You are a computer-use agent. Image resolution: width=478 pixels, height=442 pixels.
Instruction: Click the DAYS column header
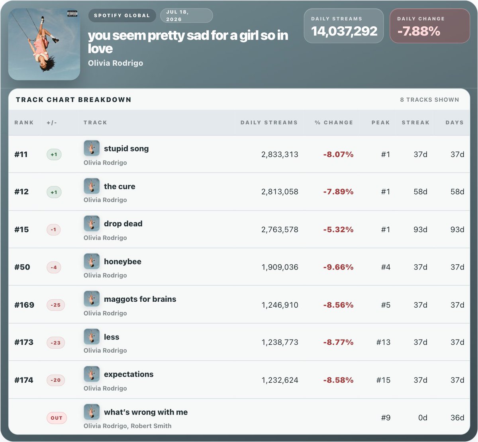click(454, 122)
